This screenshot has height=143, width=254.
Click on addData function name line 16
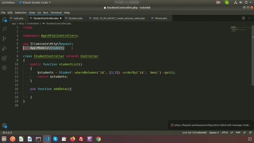(60, 89)
